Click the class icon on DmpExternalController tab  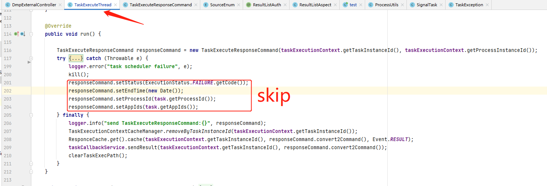[8, 5]
